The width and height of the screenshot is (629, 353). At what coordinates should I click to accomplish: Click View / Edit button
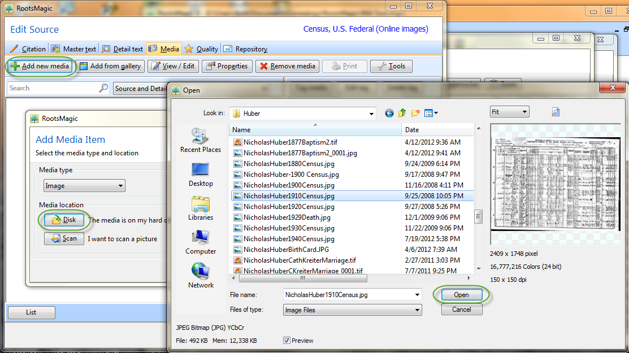pyautogui.click(x=173, y=66)
